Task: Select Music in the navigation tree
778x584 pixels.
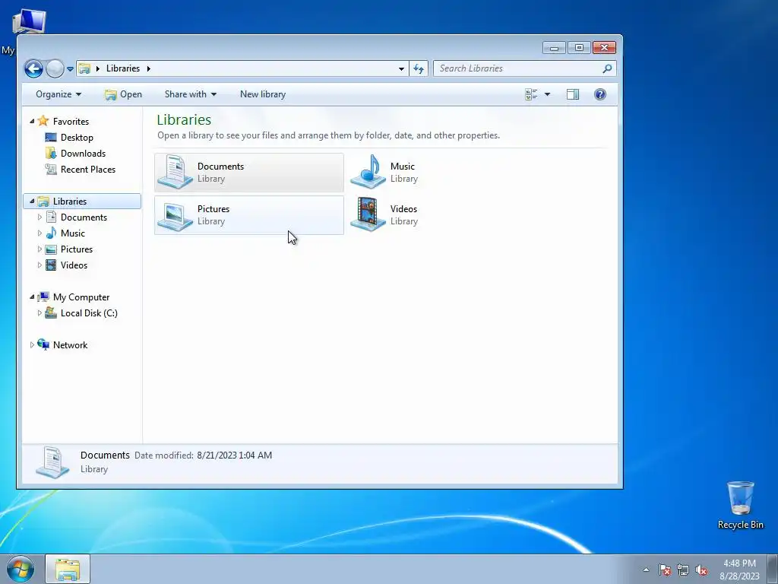Action: (x=72, y=233)
